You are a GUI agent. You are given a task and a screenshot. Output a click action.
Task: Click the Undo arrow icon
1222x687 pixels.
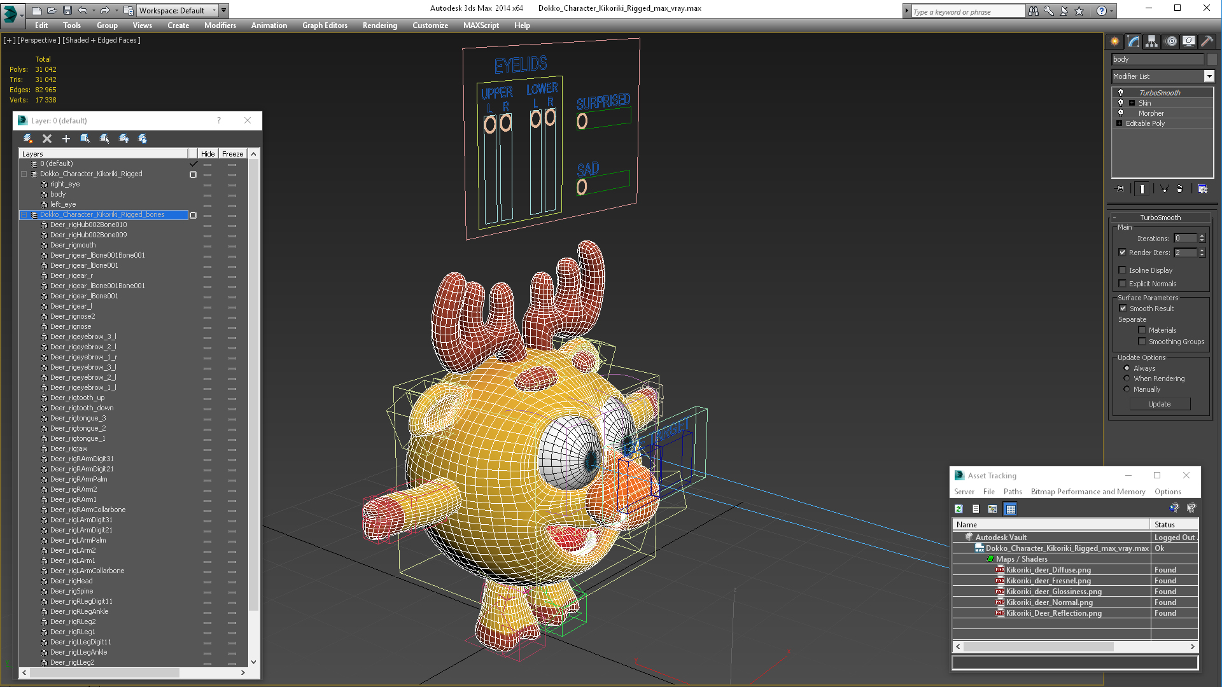click(82, 10)
